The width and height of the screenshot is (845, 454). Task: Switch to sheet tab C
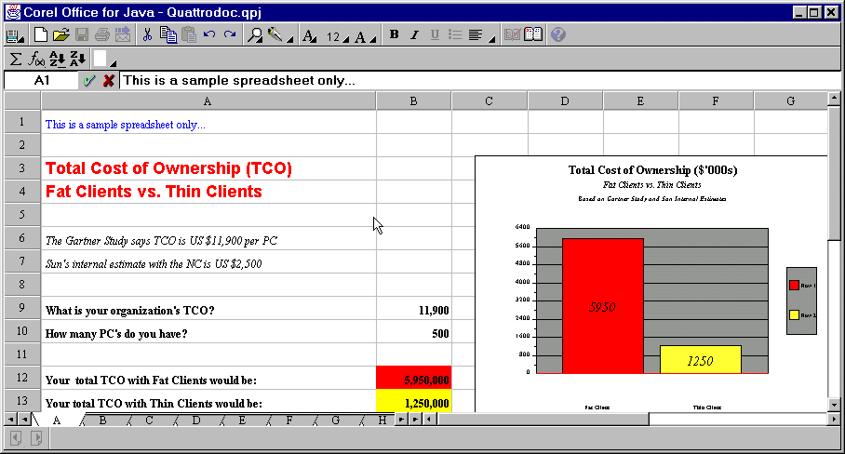(x=149, y=421)
